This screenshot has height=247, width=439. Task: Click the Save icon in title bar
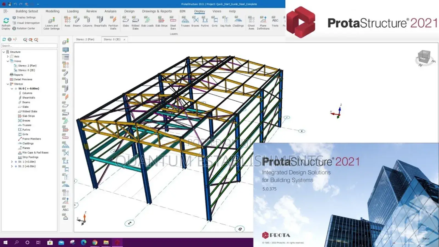point(10,4)
